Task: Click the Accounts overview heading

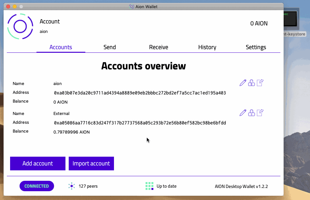Action: click(144, 66)
